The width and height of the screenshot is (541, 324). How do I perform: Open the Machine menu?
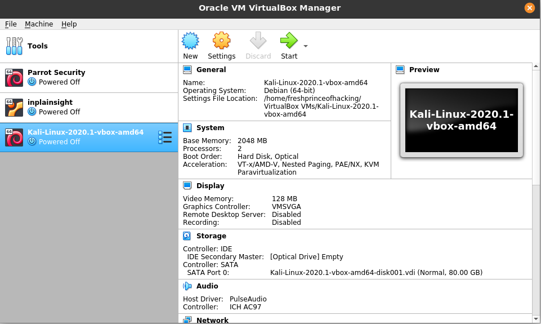[x=39, y=24]
